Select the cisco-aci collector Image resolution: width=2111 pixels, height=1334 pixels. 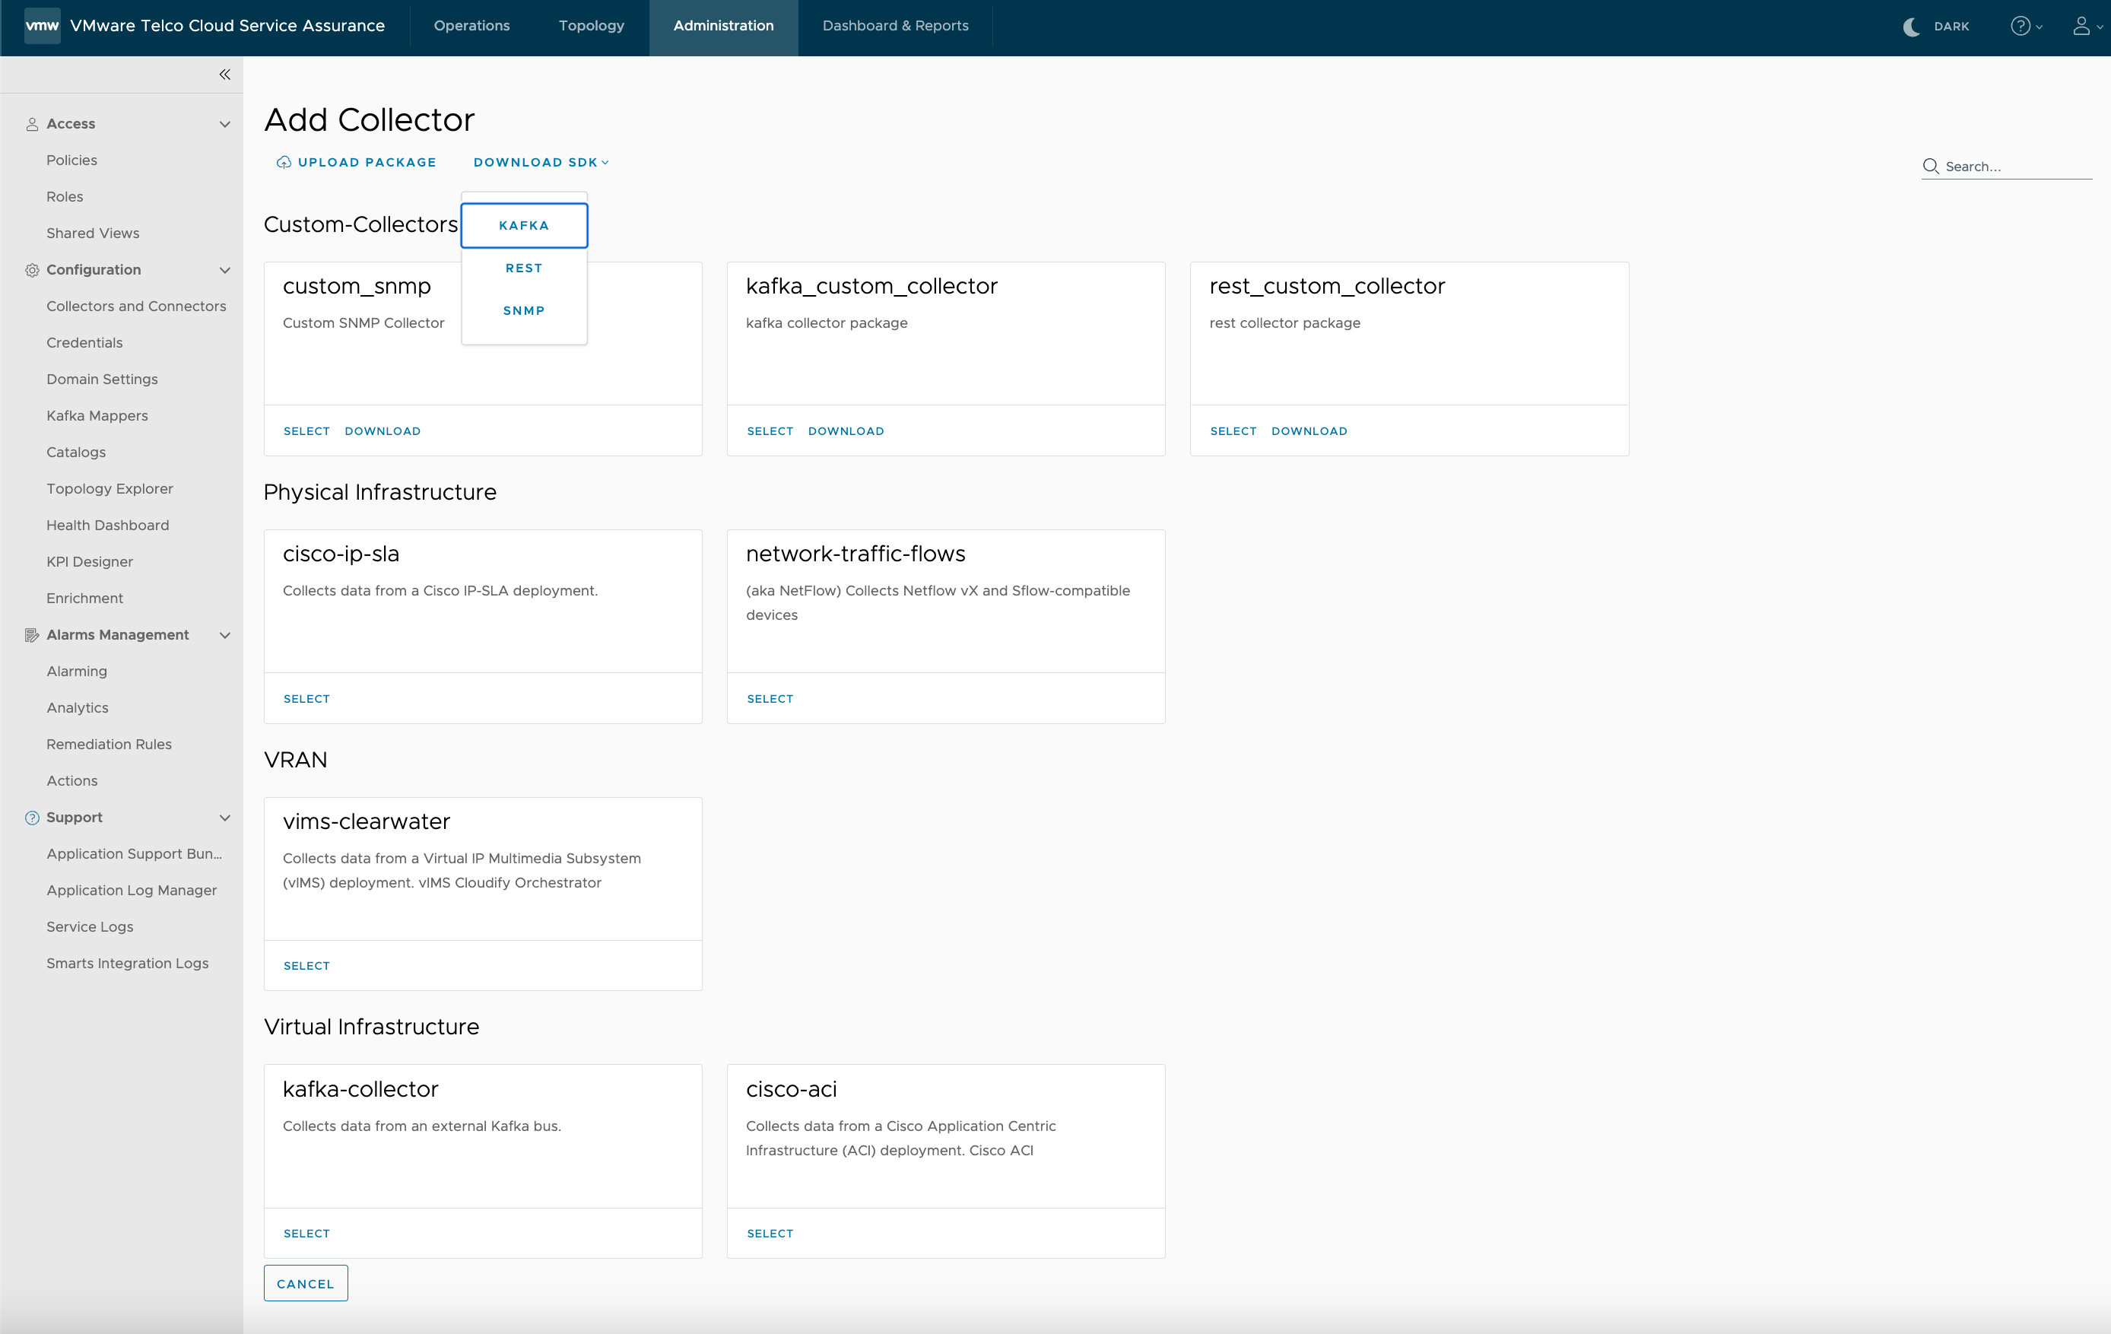[x=769, y=1233]
